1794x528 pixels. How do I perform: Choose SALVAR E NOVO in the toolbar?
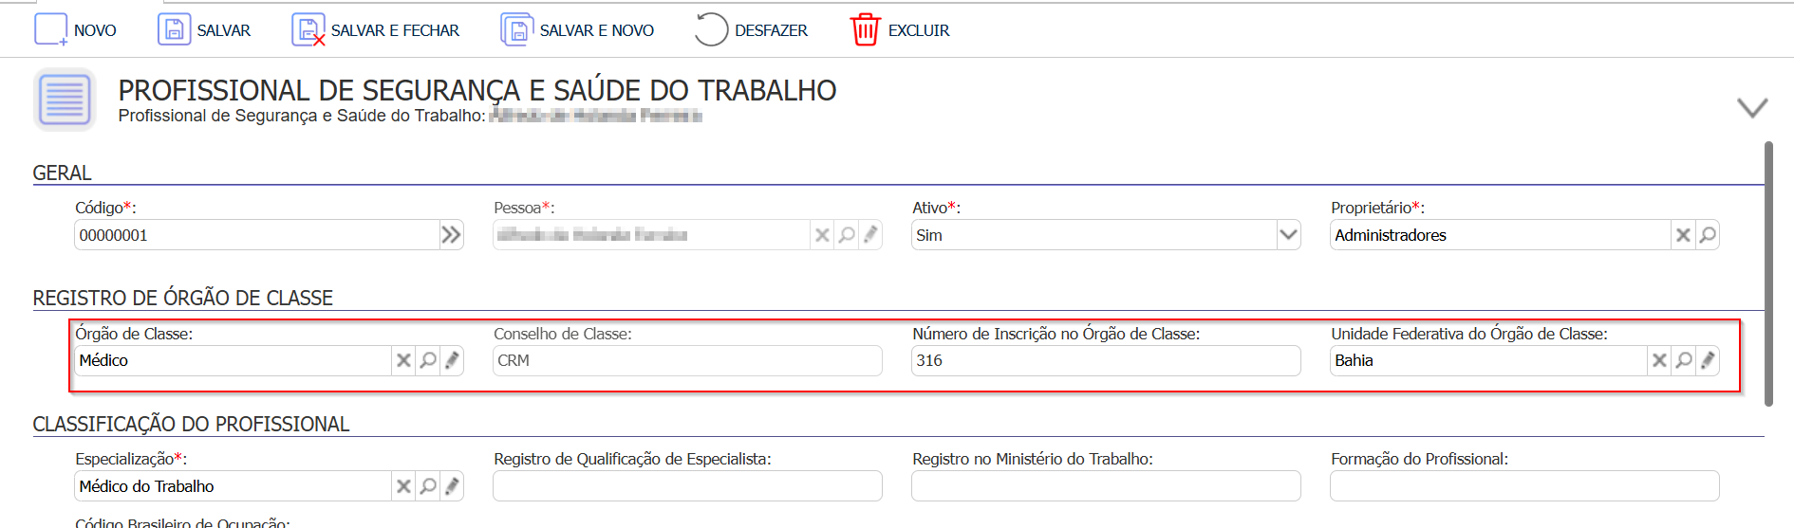tap(517, 30)
